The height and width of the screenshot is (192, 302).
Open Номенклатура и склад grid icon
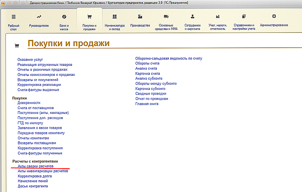click(115, 17)
